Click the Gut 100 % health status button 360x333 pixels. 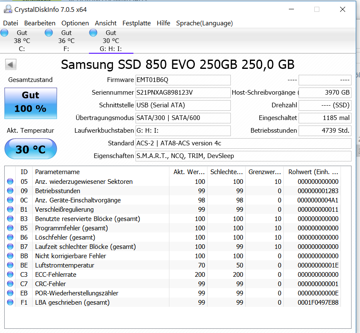coord(30,103)
